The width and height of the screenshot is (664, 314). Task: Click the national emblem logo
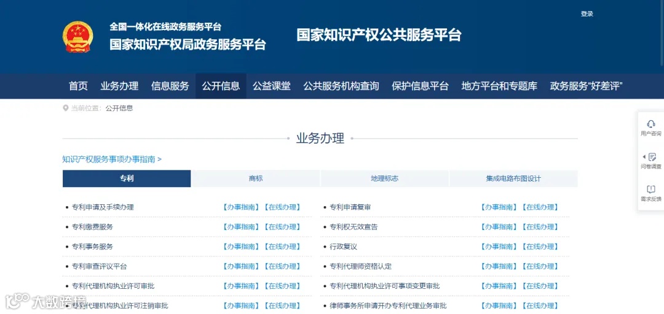[x=77, y=37]
